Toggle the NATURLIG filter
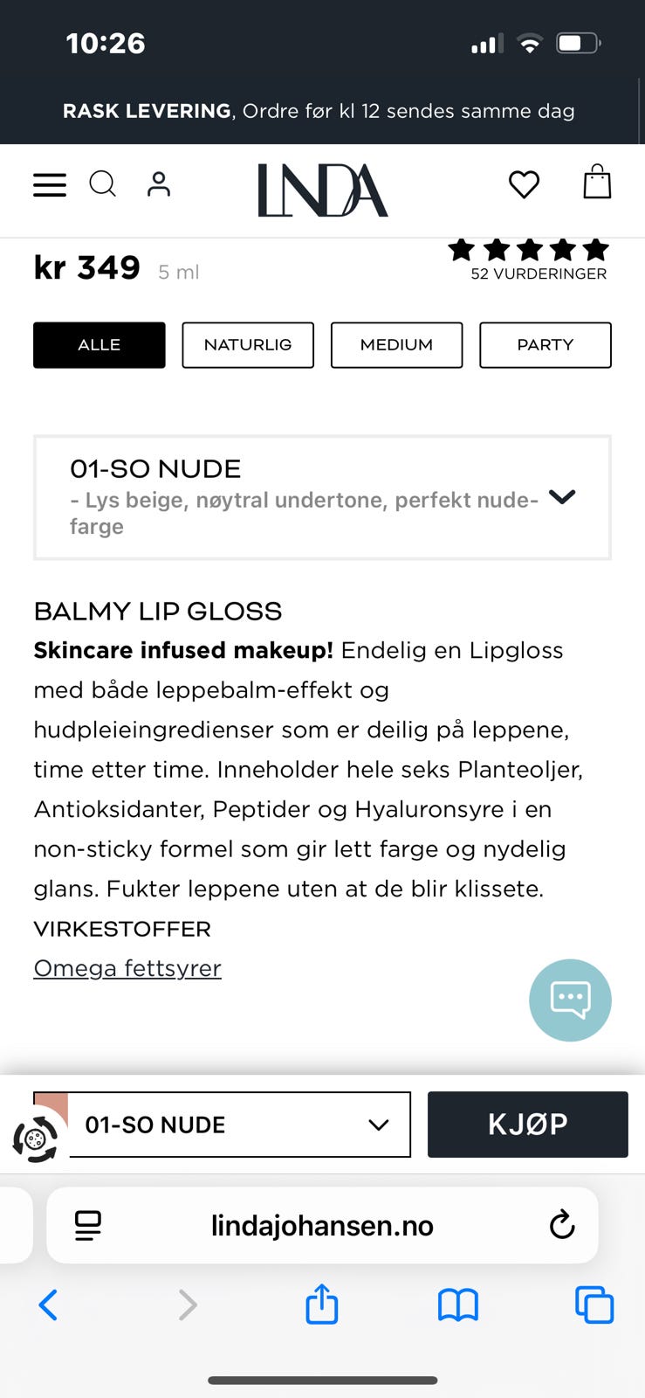 coord(247,345)
